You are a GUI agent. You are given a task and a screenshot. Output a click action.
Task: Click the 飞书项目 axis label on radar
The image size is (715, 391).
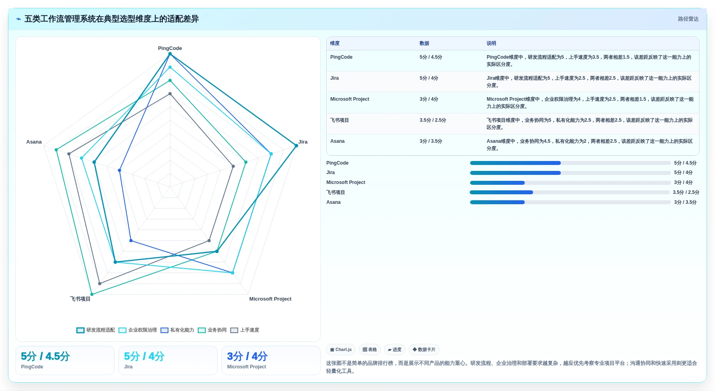[x=80, y=299]
